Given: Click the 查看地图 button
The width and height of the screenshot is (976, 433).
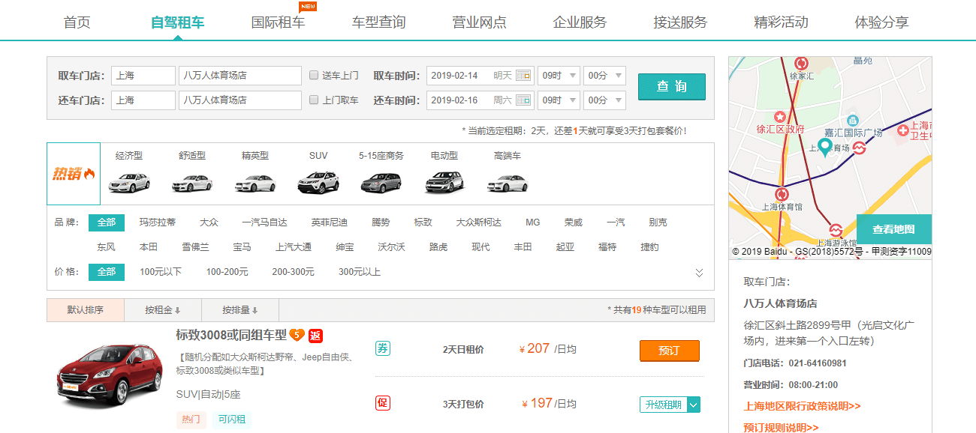Looking at the screenshot, I should coord(893,229).
